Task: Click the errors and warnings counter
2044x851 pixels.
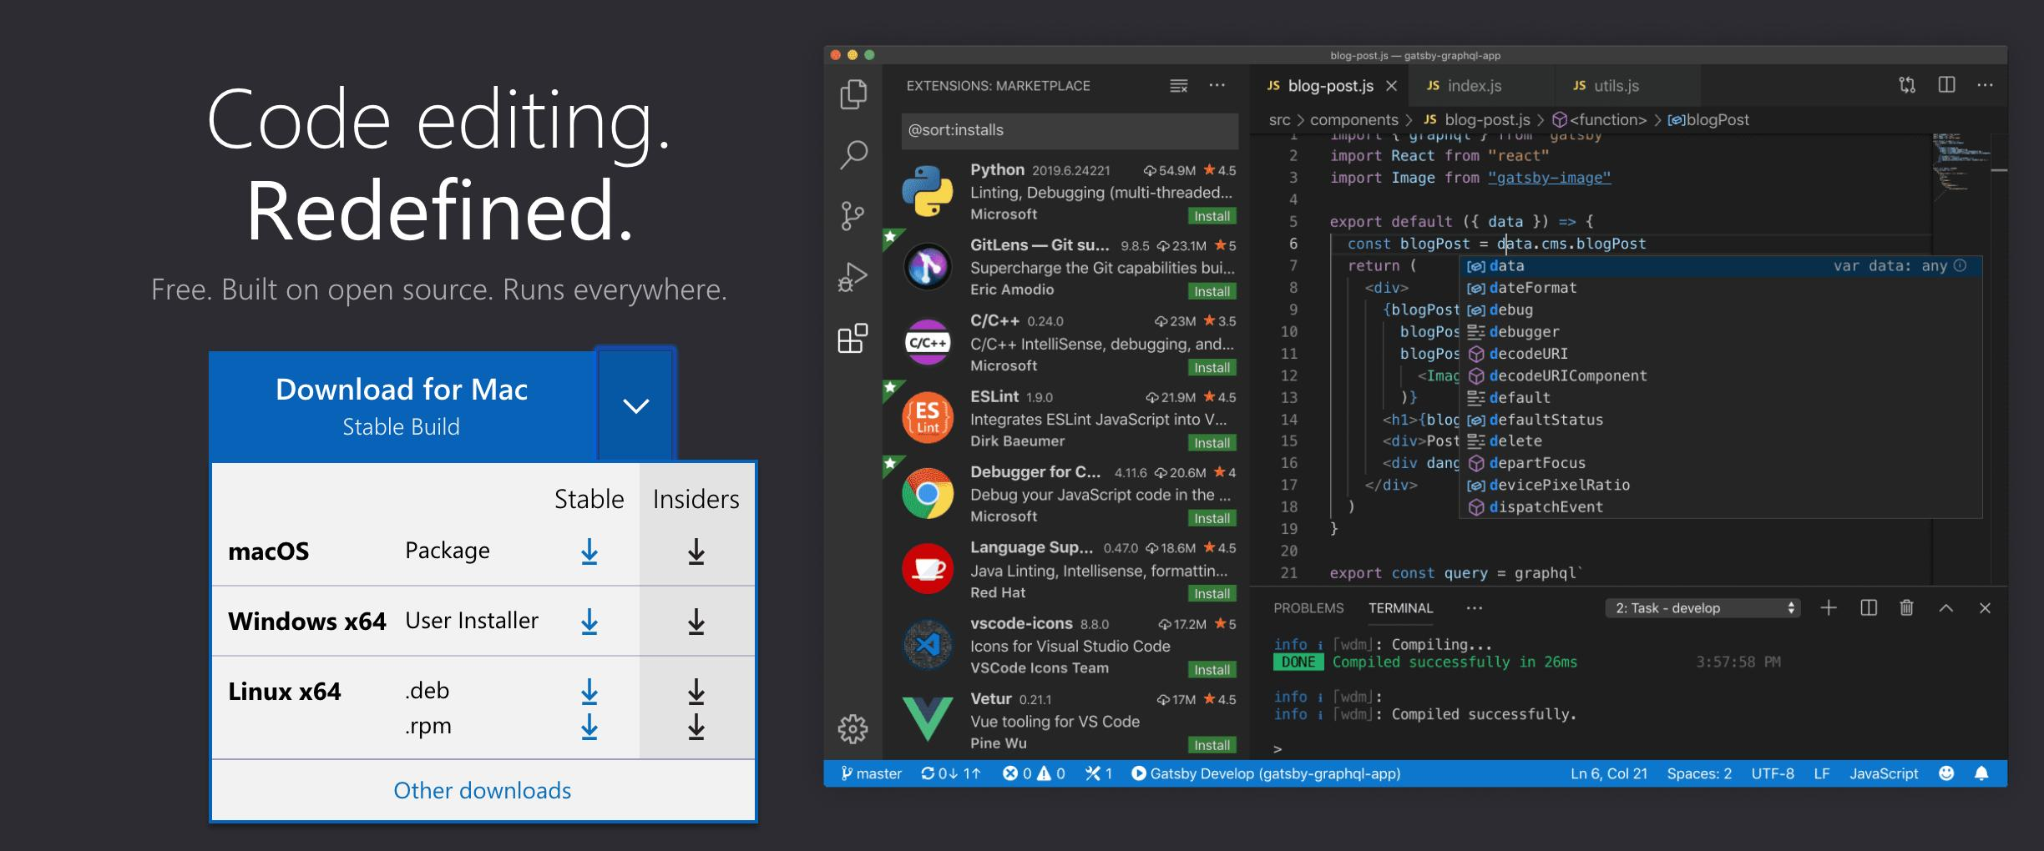Action: pos(1034,773)
